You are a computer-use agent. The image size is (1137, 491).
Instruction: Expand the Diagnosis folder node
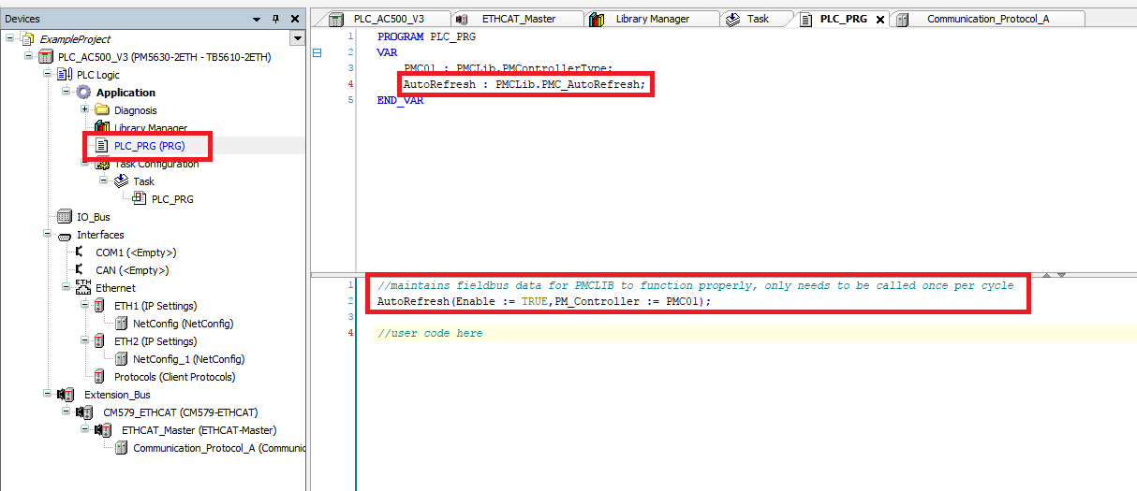pos(84,110)
